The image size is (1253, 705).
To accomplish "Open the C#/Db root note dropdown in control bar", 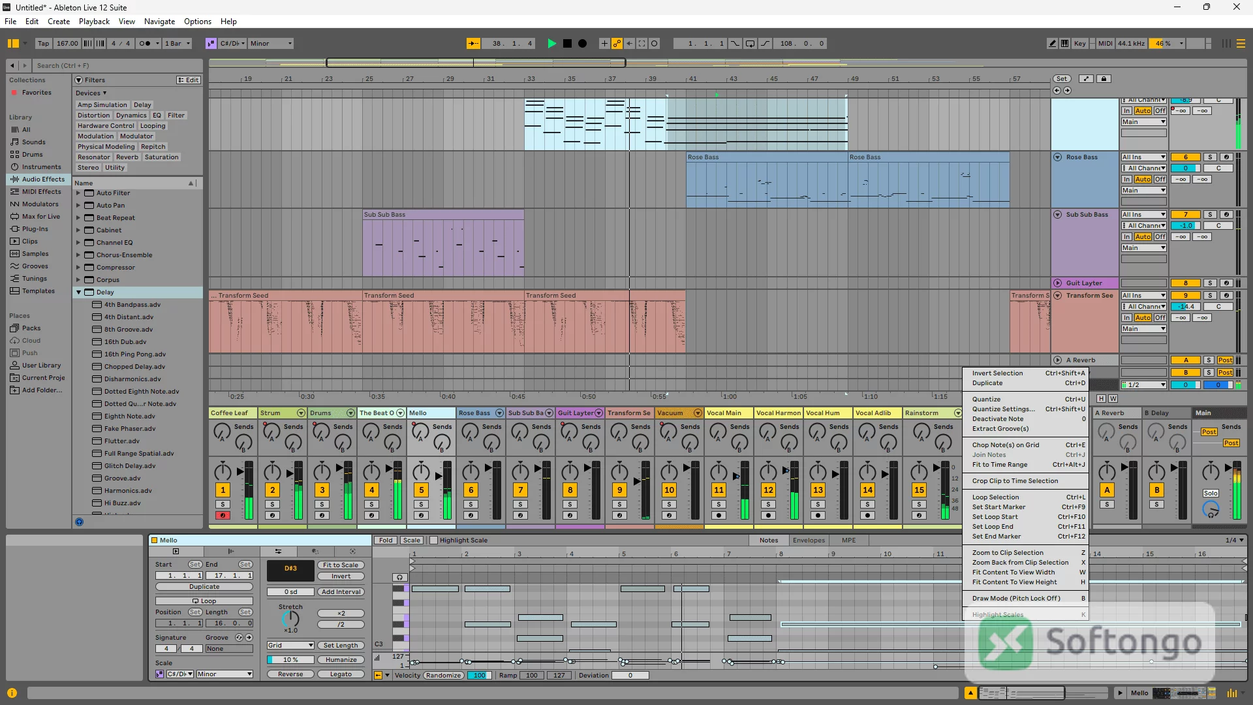I will point(232,44).
